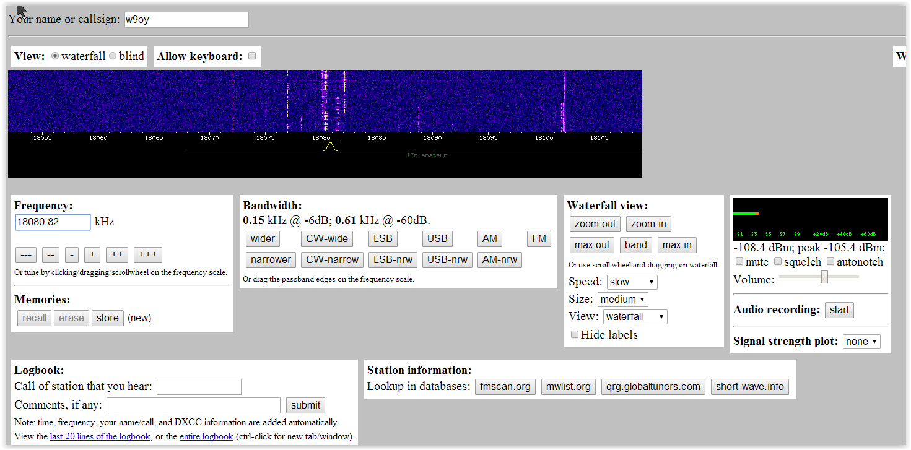Click the callsign input field
The image size is (911, 450).
click(x=186, y=20)
